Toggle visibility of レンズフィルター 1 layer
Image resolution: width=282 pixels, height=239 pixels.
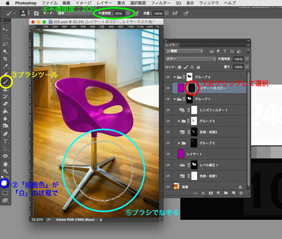[168, 110]
